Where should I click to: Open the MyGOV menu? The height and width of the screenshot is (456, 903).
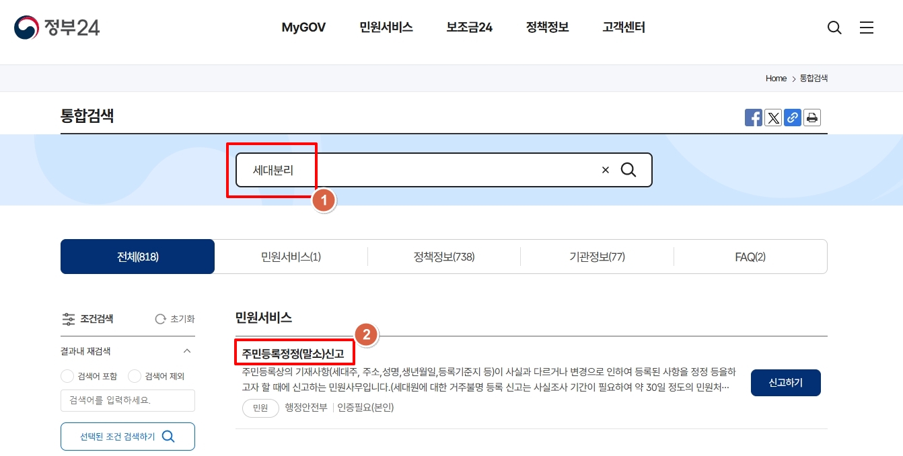click(x=303, y=28)
